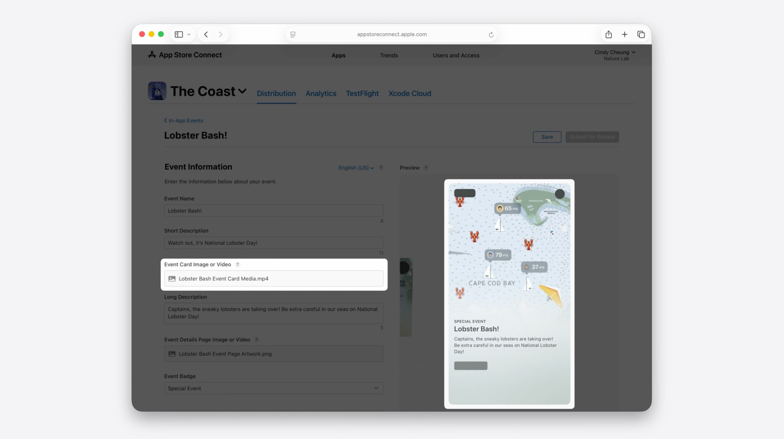Screen dimensions: 784x439
Task: Open the Safari share icon
Action: click(x=608, y=34)
